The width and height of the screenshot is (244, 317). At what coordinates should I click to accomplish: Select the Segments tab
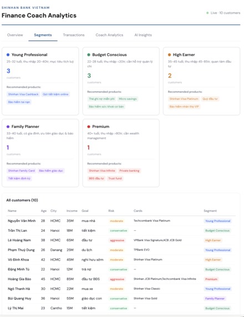click(43, 35)
